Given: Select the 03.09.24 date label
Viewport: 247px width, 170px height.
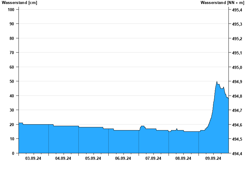Looking at the screenshot, I should tap(33, 159).
